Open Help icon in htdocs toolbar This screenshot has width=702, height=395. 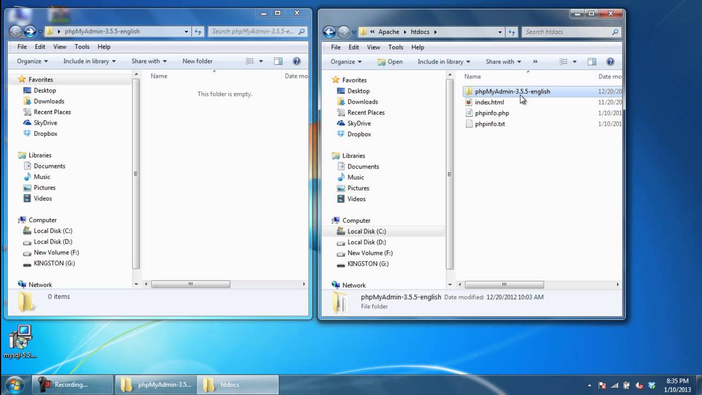[x=610, y=61]
